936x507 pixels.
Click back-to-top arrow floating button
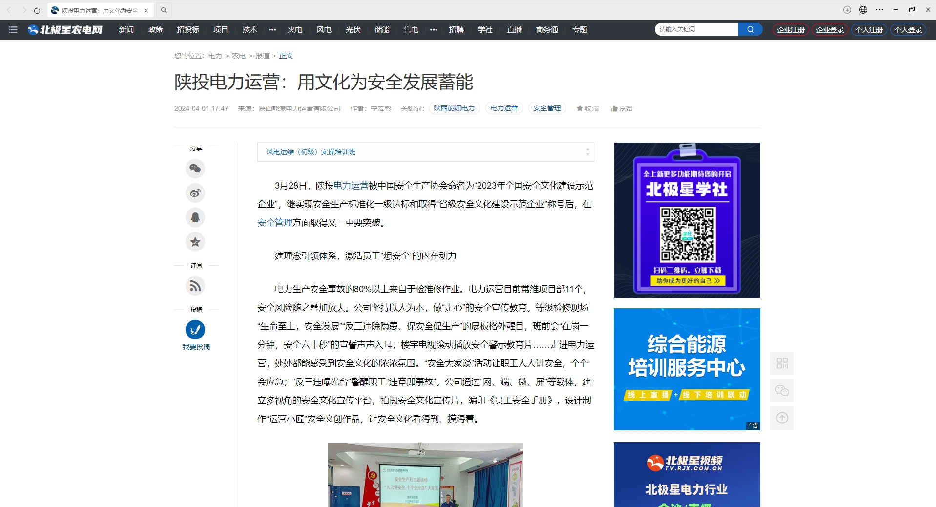coord(782,418)
